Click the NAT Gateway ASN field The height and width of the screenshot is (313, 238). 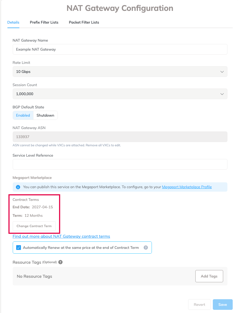[120, 137]
